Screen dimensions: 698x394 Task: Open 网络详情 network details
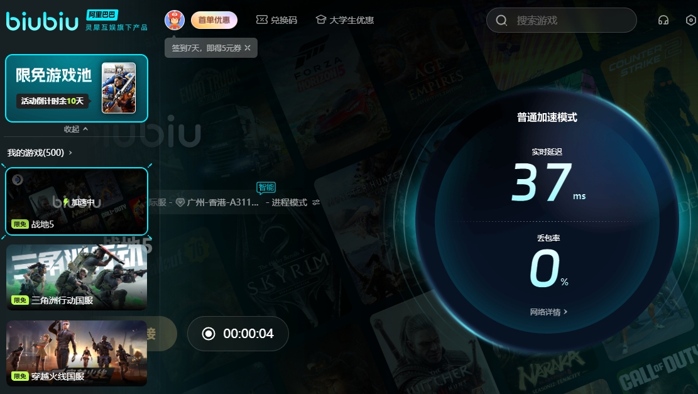pos(548,312)
